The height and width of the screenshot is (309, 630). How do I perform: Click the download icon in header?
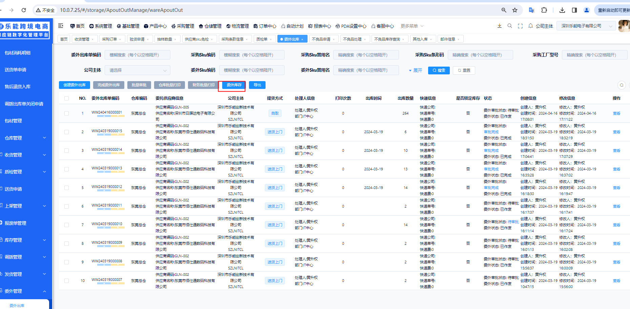tap(499, 26)
